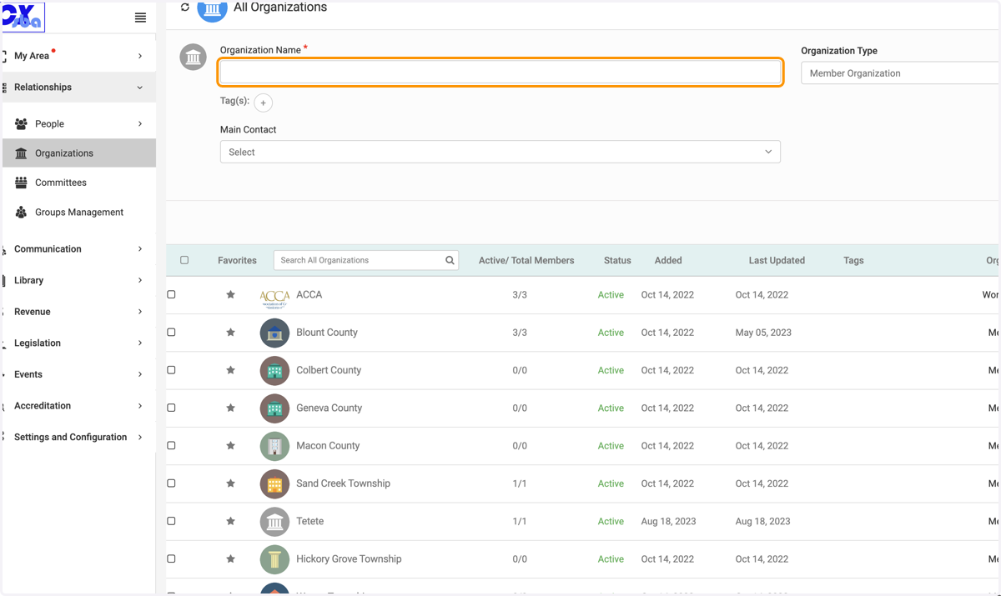Image resolution: width=1001 pixels, height=596 pixels.
Task: Click Tetete's grey bank avatar
Action: [x=274, y=522]
